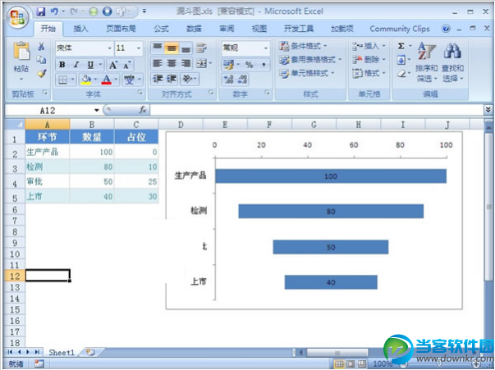Apply fill color with the paint bucket
Viewport: 495px width, 370px height.
[x=85, y=80]
